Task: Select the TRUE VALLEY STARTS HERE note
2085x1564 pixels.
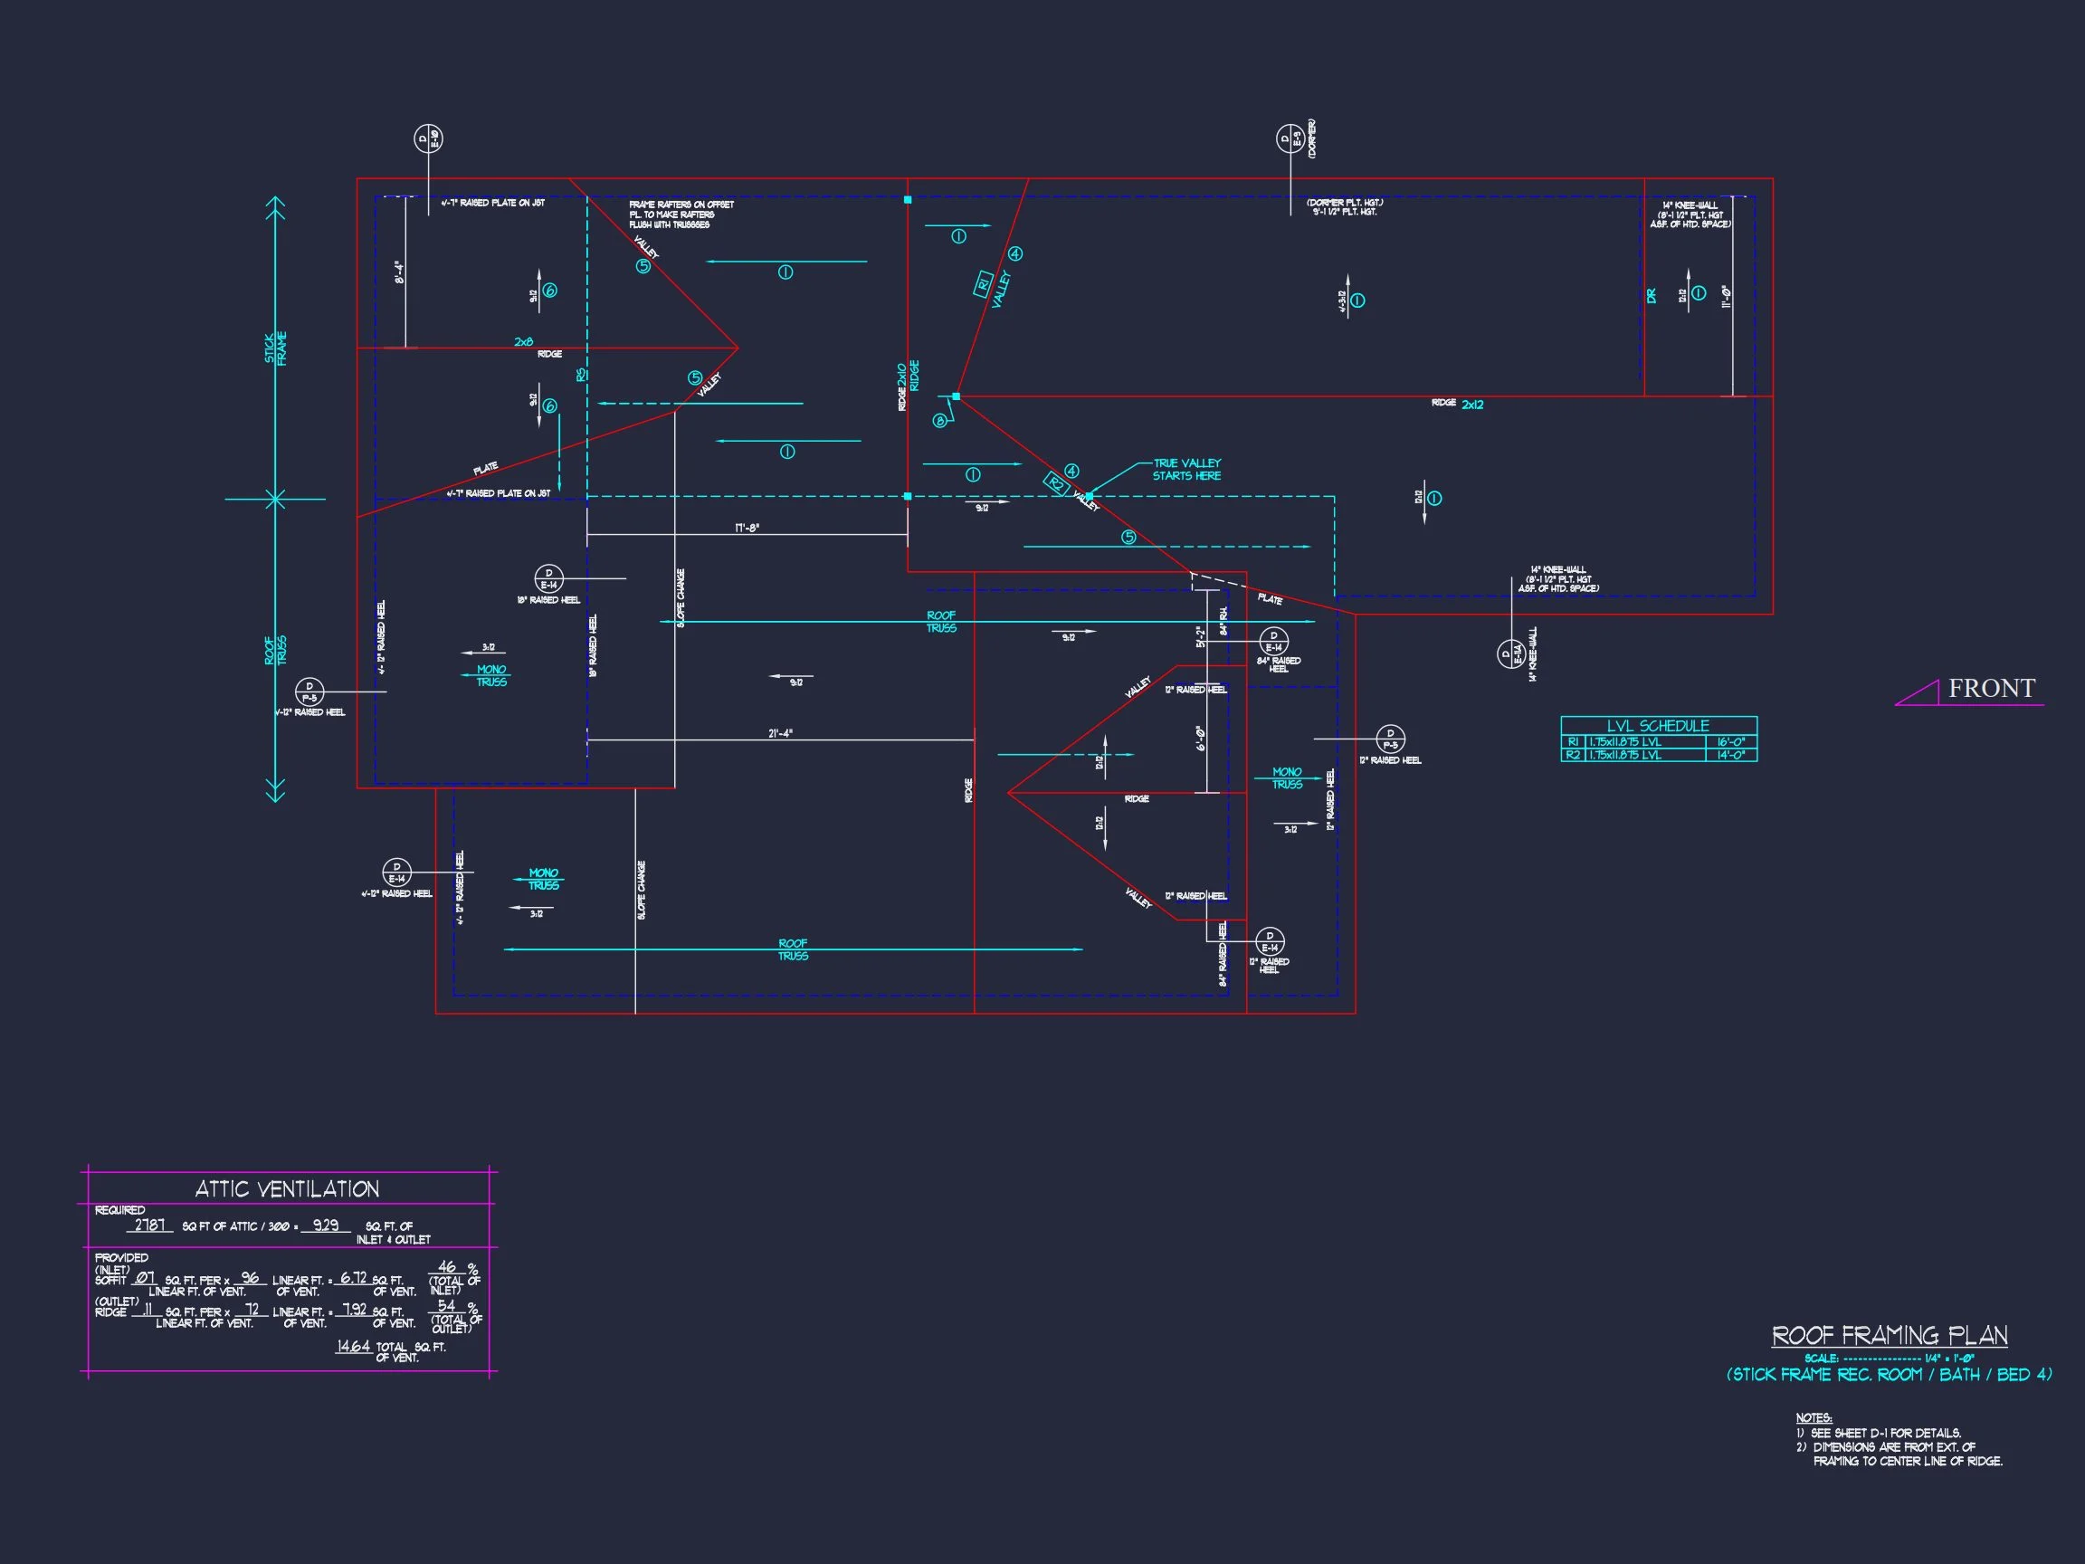Action: tap(1185, 470)
